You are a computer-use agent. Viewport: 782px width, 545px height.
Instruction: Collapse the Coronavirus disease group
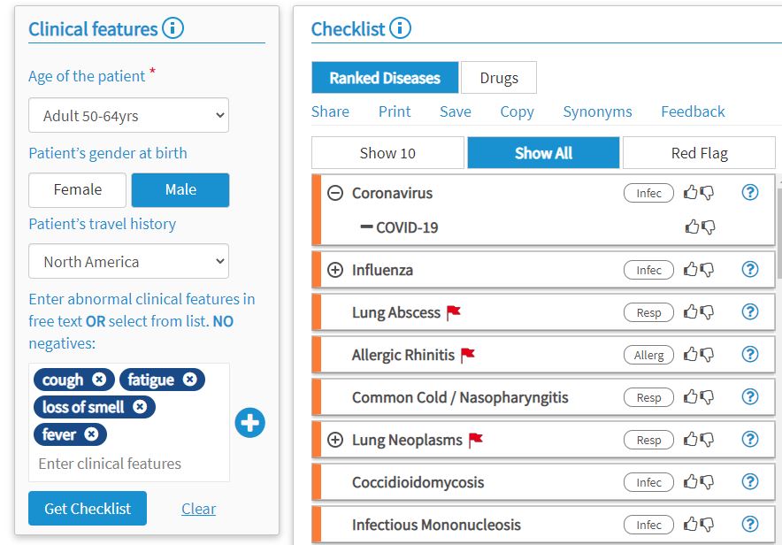coord(335,193)
